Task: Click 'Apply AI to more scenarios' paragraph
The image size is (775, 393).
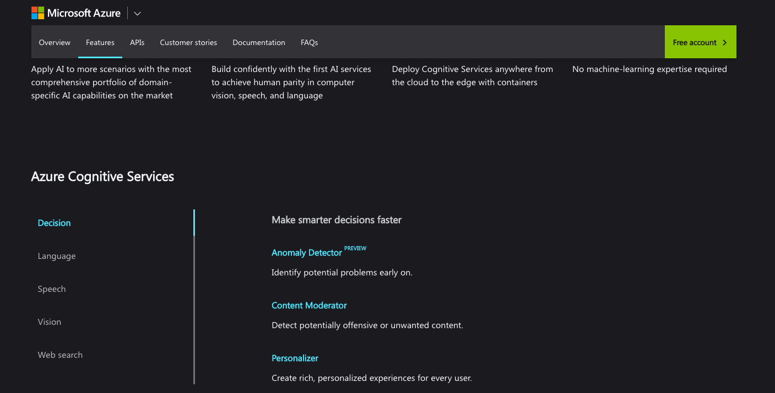Action: click(111, 82)
